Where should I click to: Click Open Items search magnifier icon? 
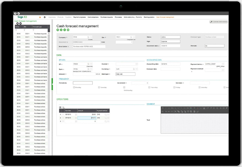[63, 107]
